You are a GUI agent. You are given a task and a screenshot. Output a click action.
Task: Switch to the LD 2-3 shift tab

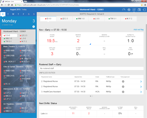[x=64, y=19]
